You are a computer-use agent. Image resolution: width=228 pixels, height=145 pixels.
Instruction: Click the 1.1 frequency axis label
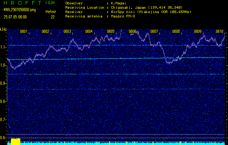point(3,47)
